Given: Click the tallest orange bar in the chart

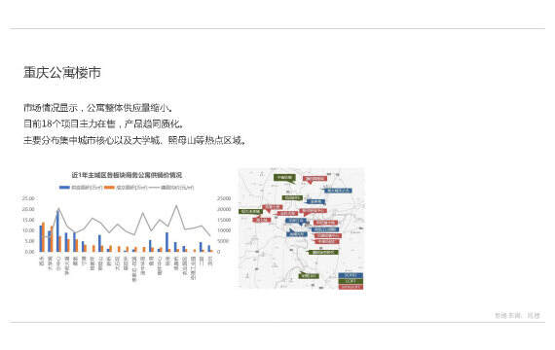Looking at the screenshot, I should pos(44,237).
